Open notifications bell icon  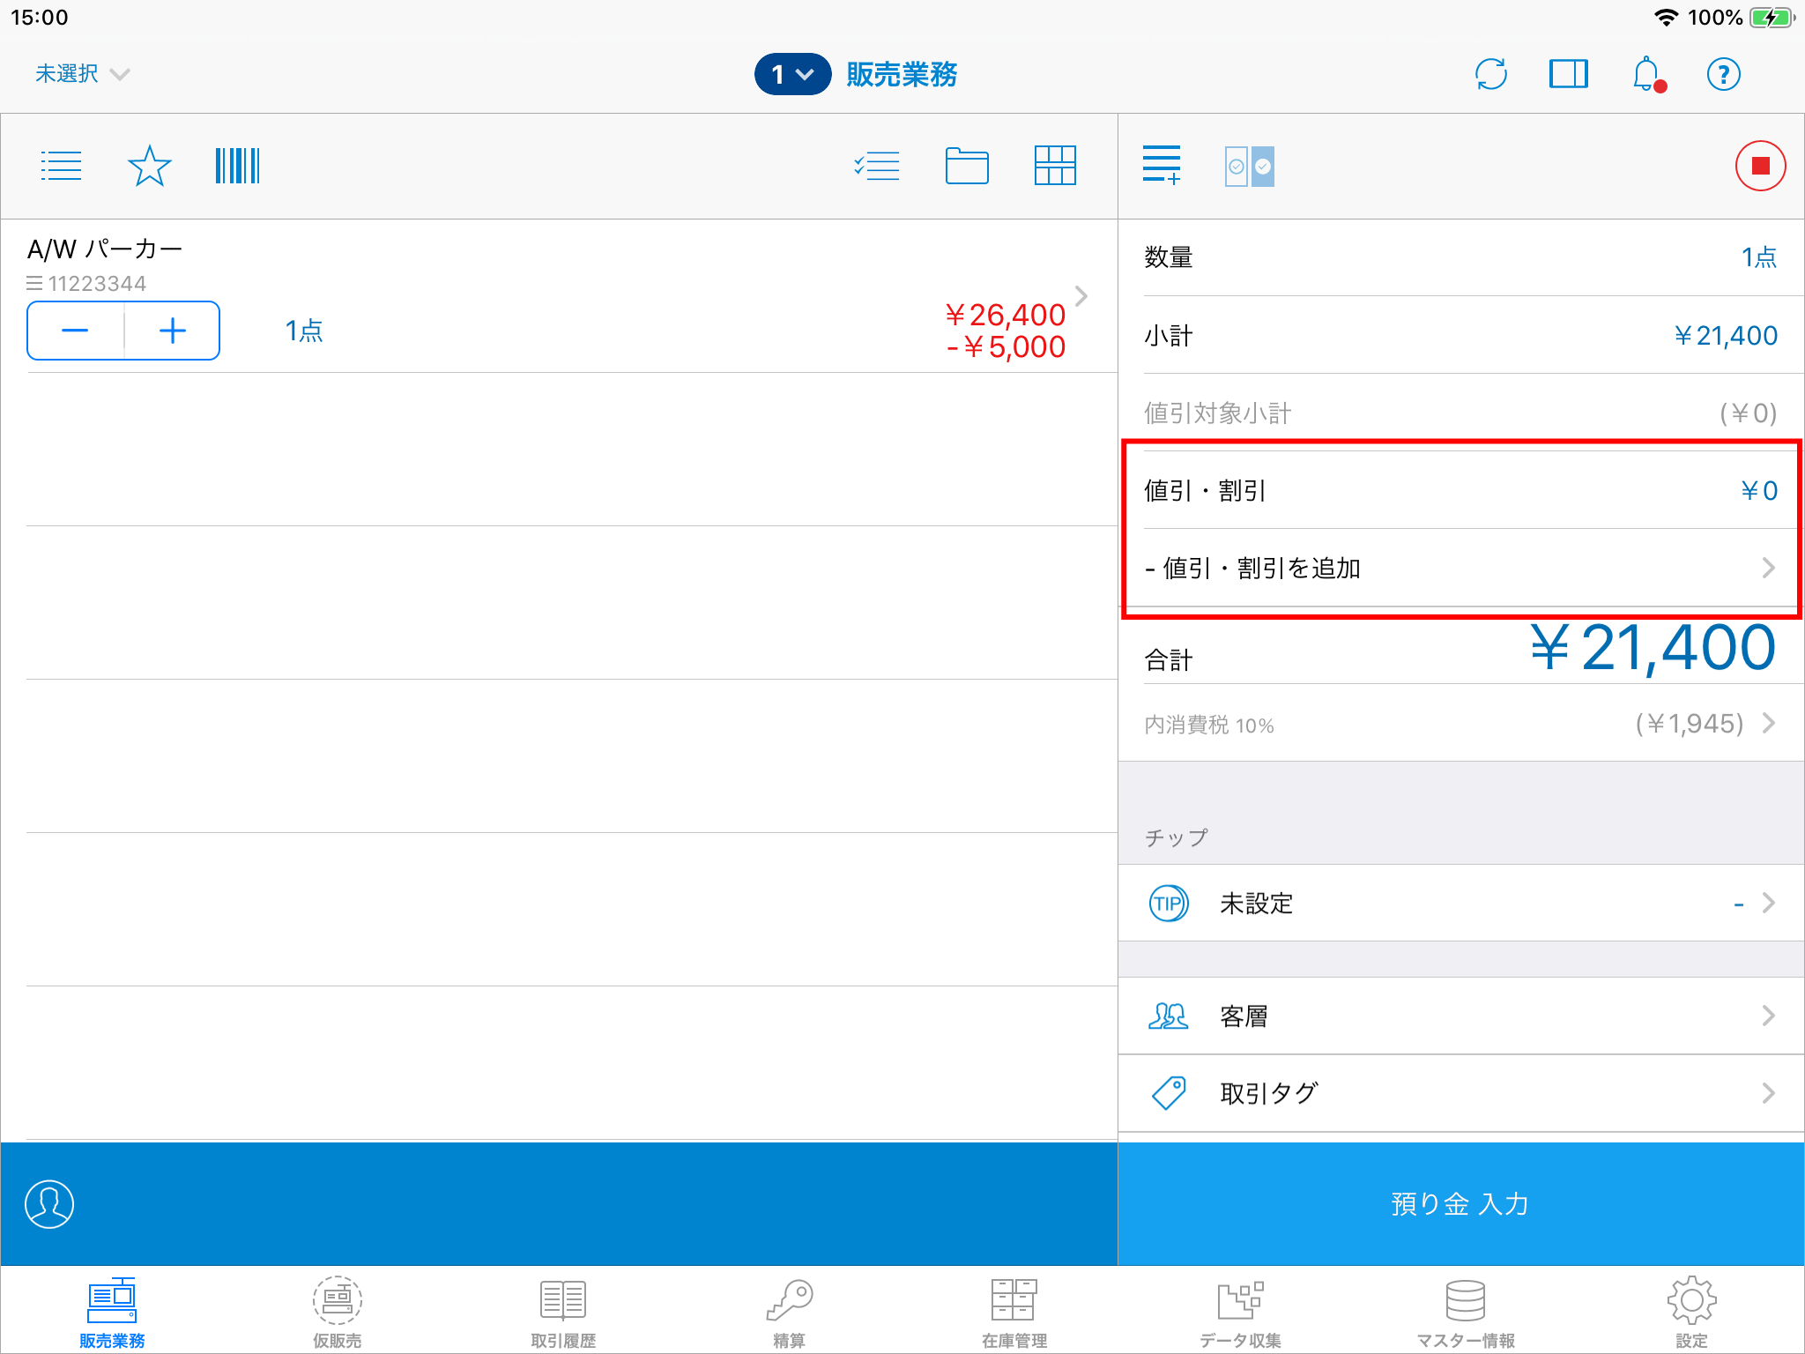[x=1646, y=74]
